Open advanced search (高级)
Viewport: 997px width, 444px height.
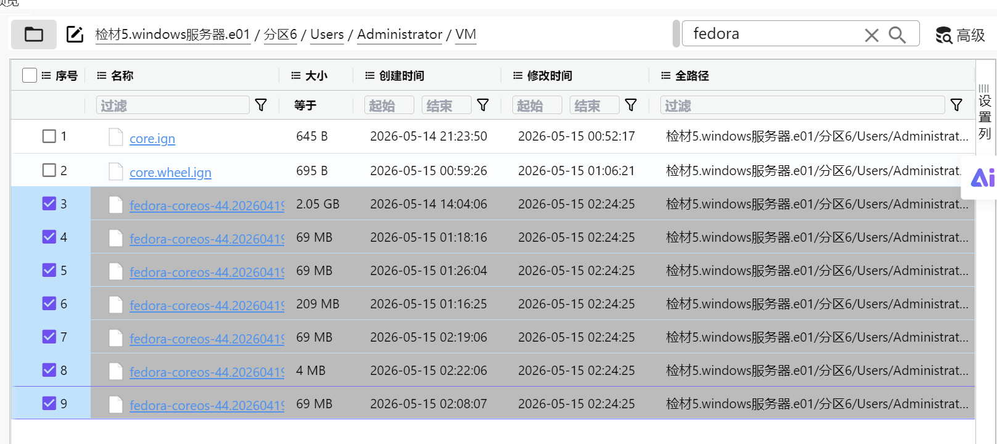(x=960, y=35)
